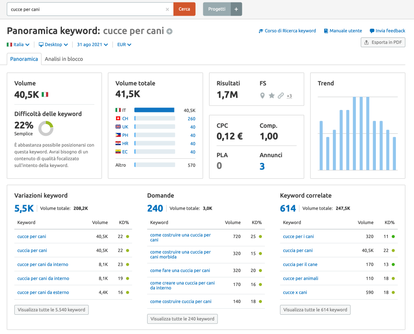Expand the Desktop device dropdown
414x334 pixels.
53,45
